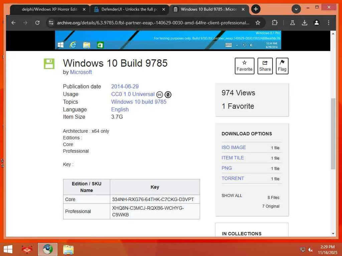Click the Creative Commons cc icon
Screen dimensions: 342x256
pyautogui.click(x=160, y=94)
